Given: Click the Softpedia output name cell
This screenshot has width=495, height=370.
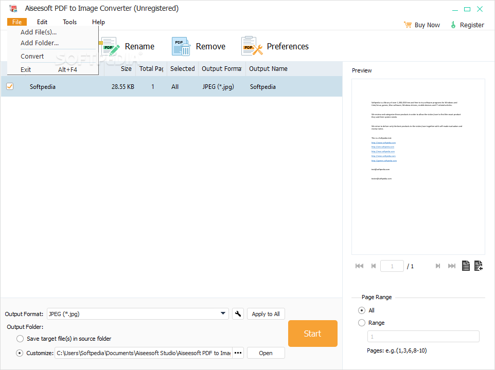Looking at the screenshot, I should tap(262, 87).
